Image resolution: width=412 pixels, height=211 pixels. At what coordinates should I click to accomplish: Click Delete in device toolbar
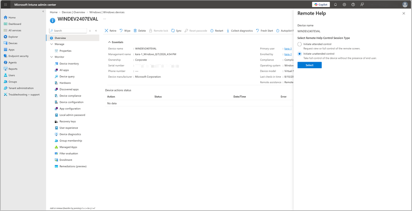pyautogui.click(x=139, y=31)
